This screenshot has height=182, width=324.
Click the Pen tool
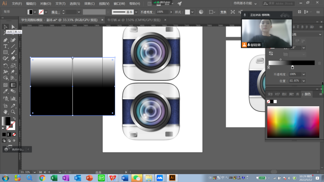coord(6,40)
